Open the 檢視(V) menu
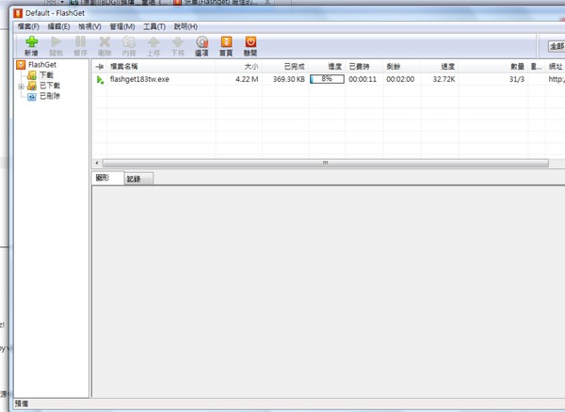This screenshot has width=565, height=412. [89, 26]
